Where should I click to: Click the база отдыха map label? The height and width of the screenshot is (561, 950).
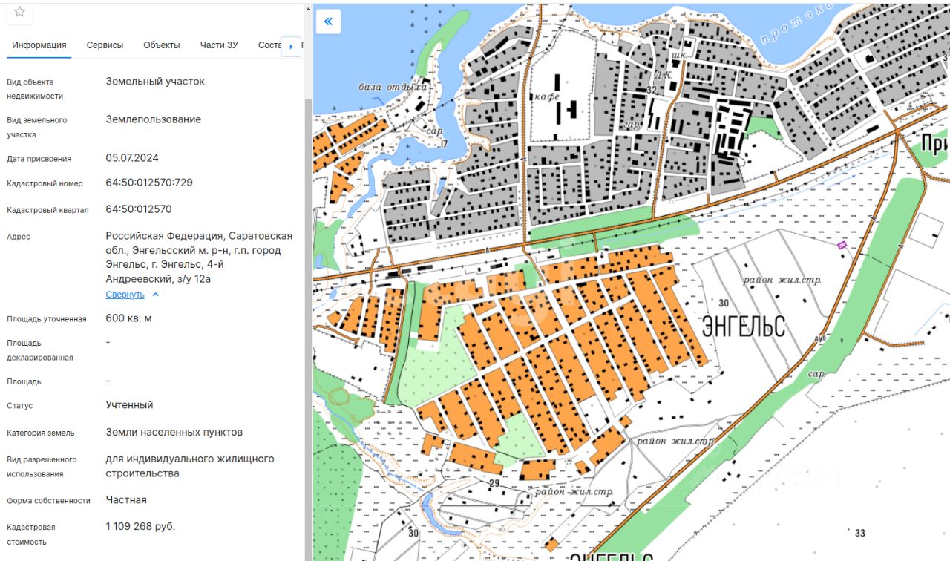[x=393, y=87]
